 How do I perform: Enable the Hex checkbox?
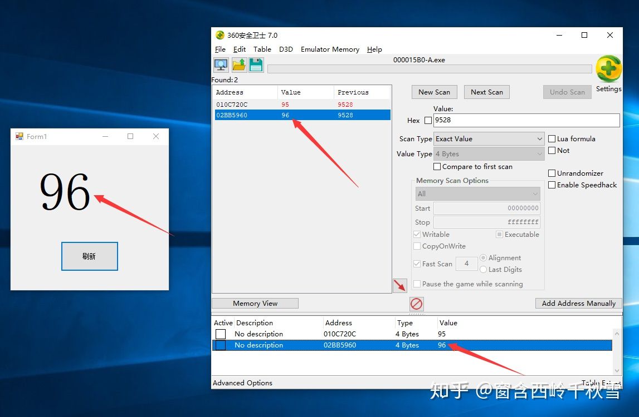click(428, 121)
